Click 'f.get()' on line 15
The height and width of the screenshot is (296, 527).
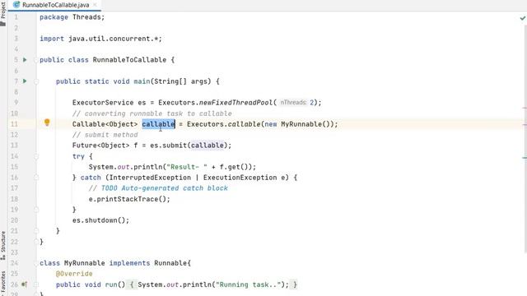click(234, 167)
